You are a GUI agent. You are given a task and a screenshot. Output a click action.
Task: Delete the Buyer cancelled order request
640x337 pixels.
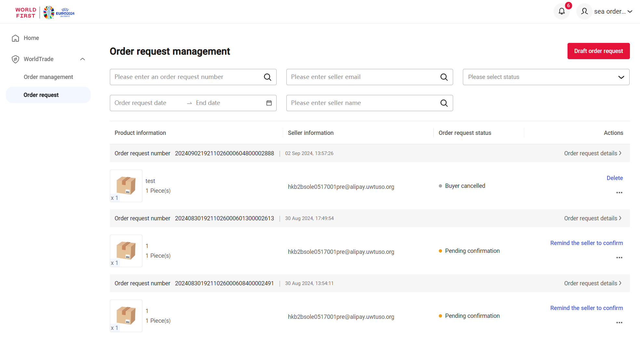614,178
